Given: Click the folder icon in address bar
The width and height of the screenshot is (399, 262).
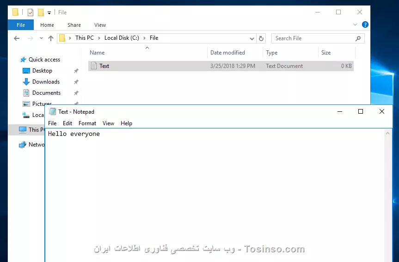Looking at the screenshot, I should pos(62,38).
